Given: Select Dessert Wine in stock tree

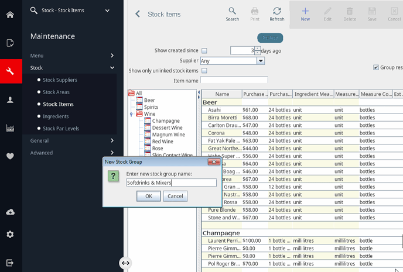Looking at the screenshot, I should point(164,128).
